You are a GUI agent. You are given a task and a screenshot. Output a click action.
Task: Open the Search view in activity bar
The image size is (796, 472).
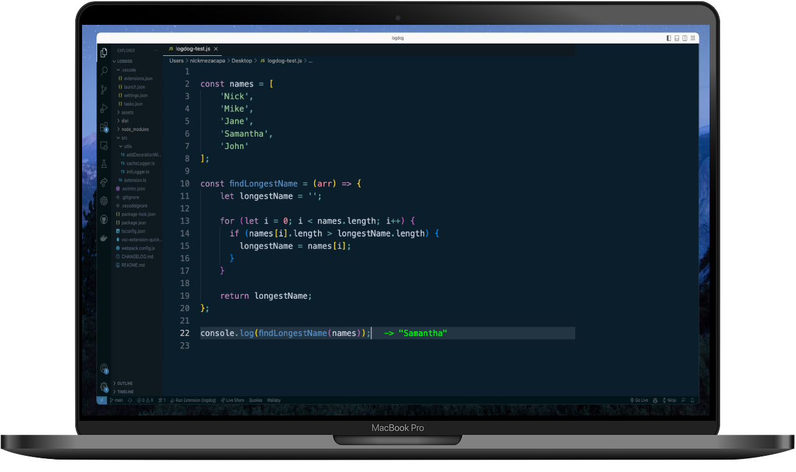point(104,71)
